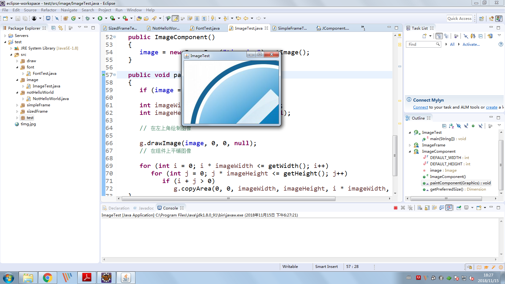Collapse the font package
The image size is (505, 284).
point(17,67)
